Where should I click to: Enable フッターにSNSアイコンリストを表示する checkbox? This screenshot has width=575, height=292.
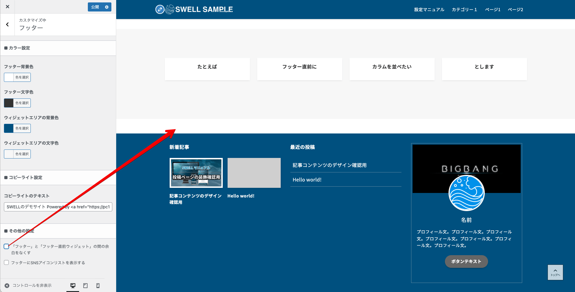(6, 262)
